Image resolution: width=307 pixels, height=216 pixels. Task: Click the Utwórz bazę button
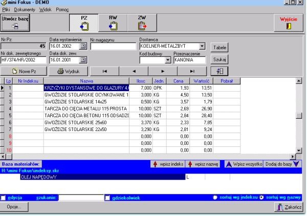point(15,23)
